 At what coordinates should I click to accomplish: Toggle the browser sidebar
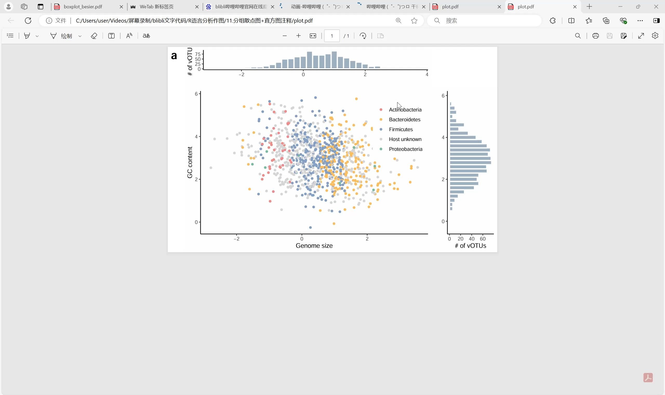pyautogui.click(x=656, y=20)
